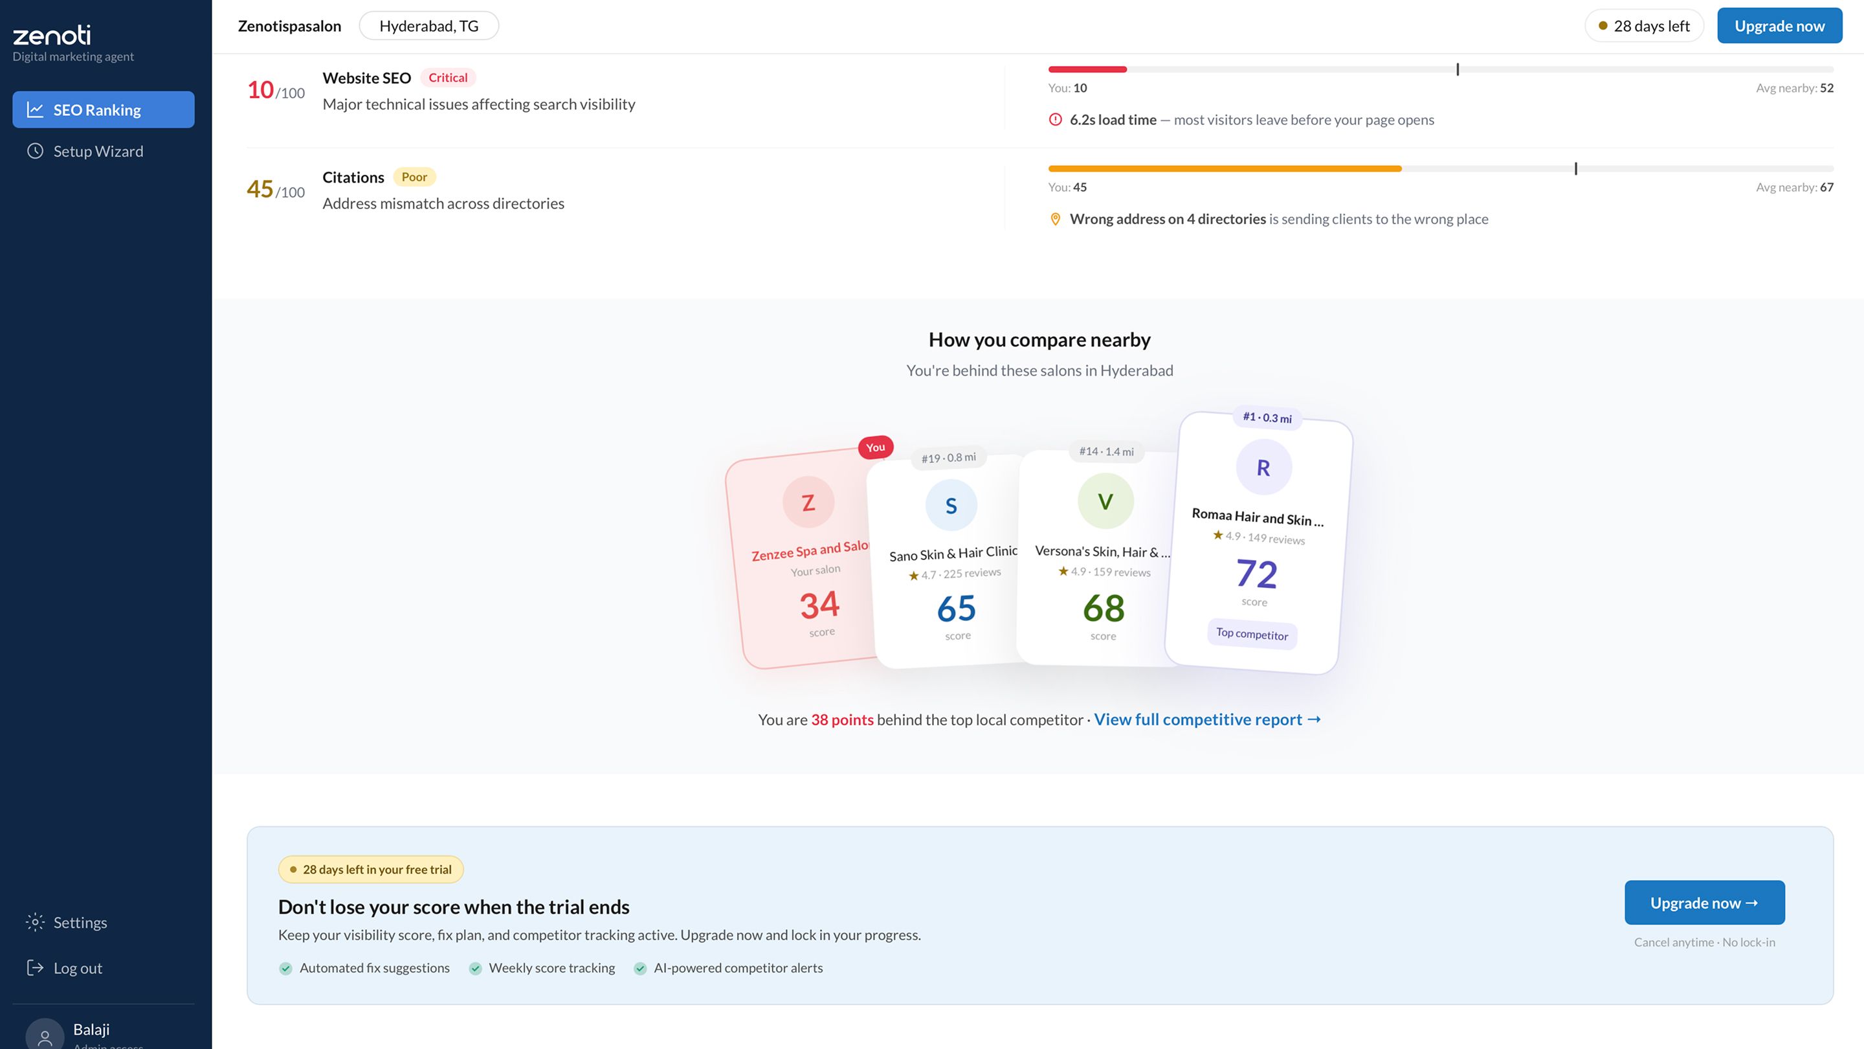
Task: Click the Weekly score tracking checkmark
Action: click(x=476, y=969)
